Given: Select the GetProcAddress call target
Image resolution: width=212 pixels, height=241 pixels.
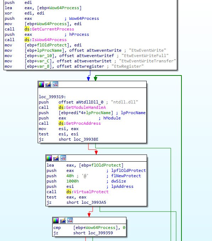Looking at the screenshot, I should 83,123.
